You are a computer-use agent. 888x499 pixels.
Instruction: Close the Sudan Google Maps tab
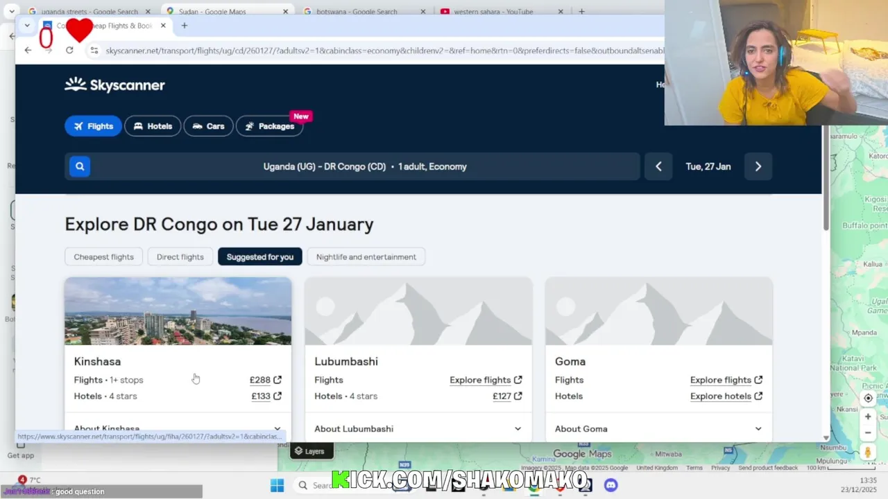(285, 12)
